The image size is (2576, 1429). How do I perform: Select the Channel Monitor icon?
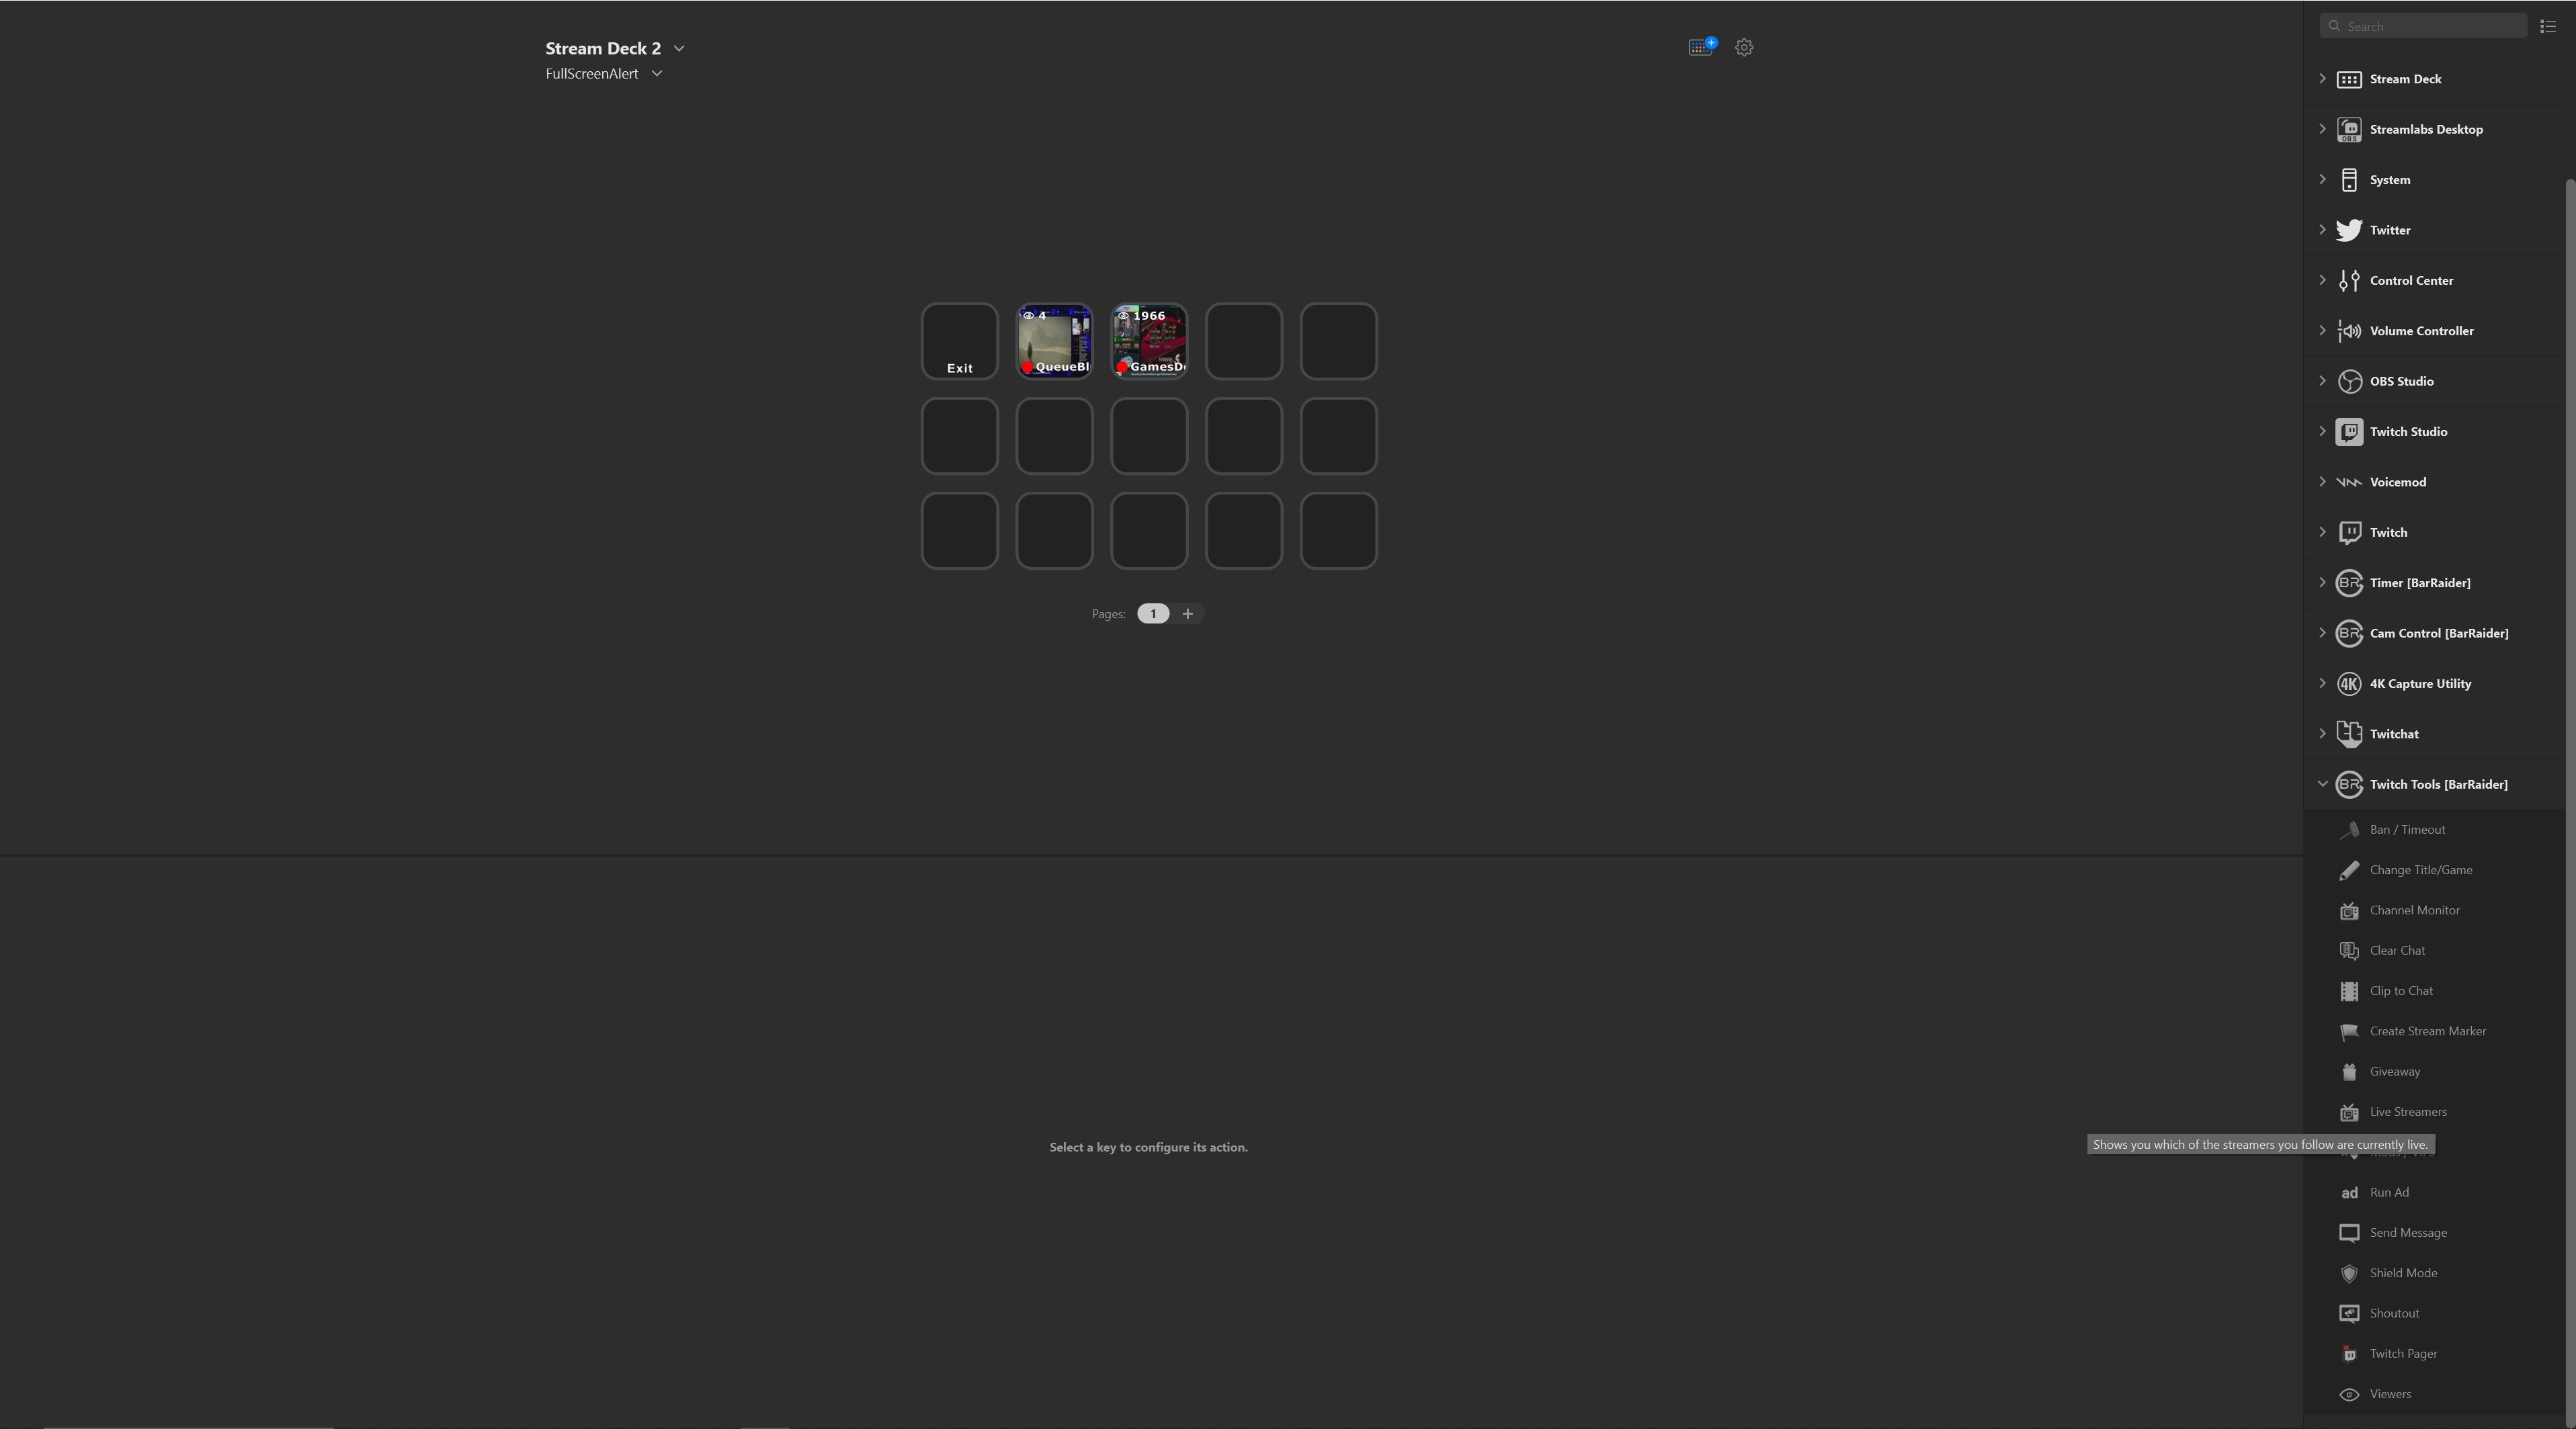[x=2349, y=910]
